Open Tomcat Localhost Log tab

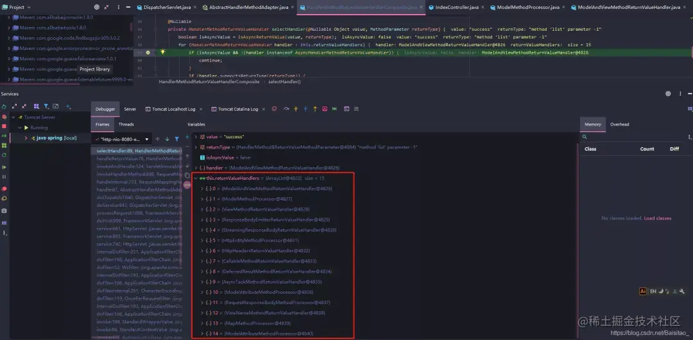pos(173,109)
